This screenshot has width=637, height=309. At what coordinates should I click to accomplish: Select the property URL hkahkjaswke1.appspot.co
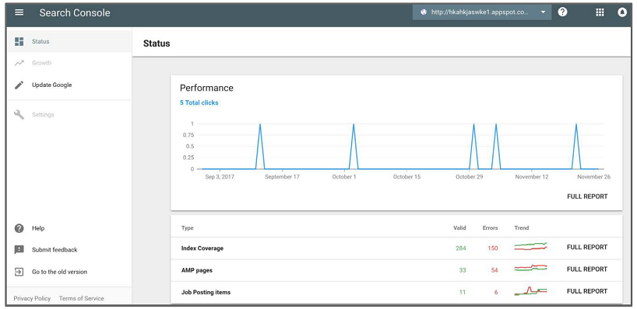click(x=480, y=12)
